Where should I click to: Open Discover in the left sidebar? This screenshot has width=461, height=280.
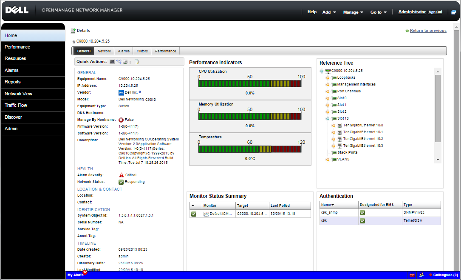coord(33,117)
